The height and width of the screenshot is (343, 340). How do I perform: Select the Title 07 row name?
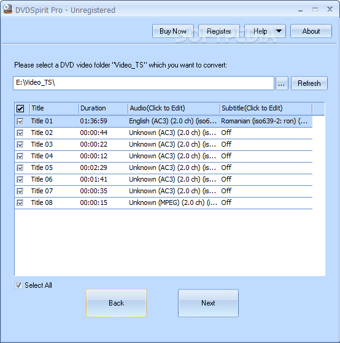click(42, 191)
